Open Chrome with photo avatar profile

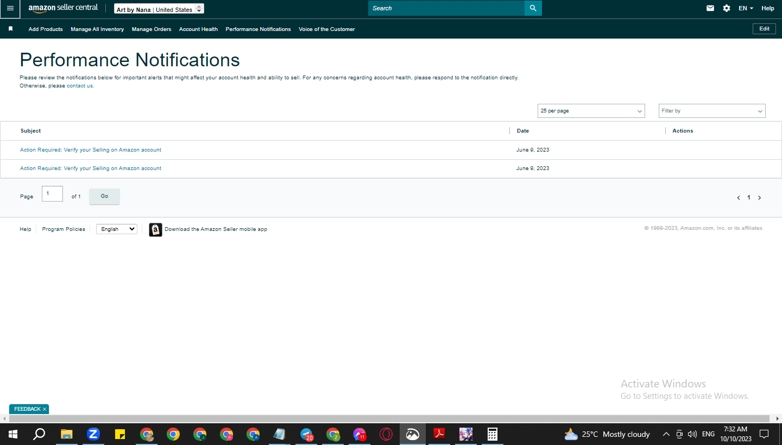[x=147, y=434]
